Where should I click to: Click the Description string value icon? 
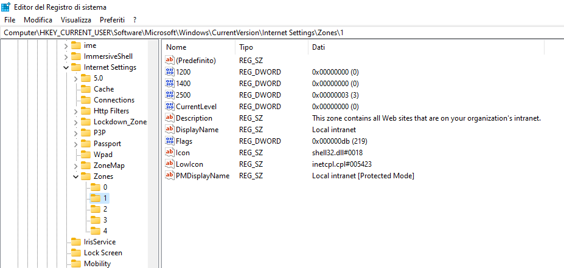click(169, 118)
